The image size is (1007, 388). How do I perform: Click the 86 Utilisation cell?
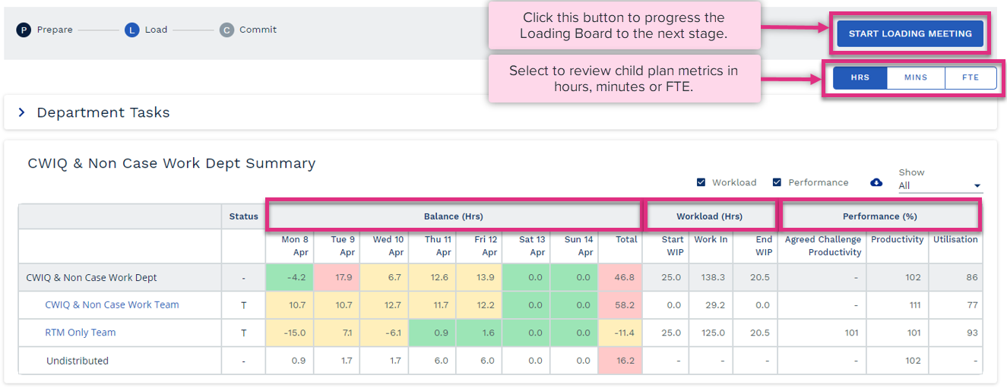pos(955,277)
